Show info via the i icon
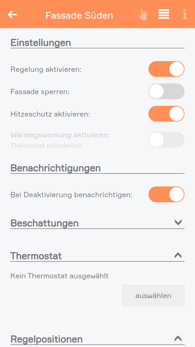This screenshot has width=195, height=347. pyautogui.click(x=185, y=15)
